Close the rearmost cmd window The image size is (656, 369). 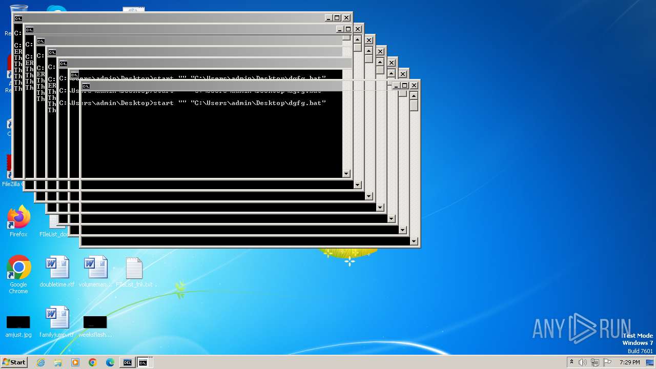coord(347,18)
